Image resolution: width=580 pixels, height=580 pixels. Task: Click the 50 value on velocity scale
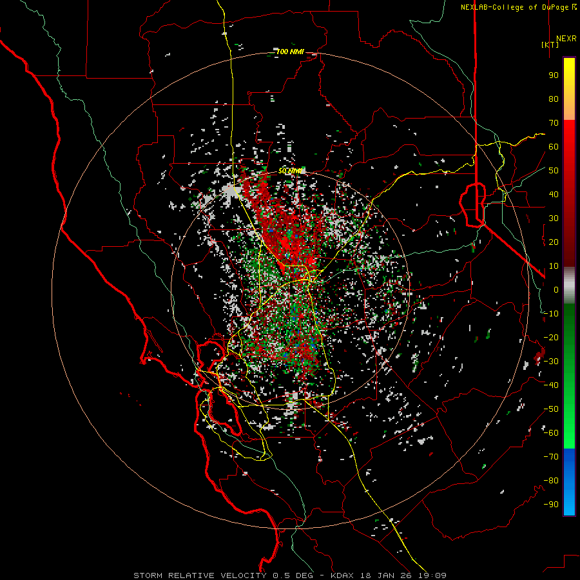pos(554,171)
